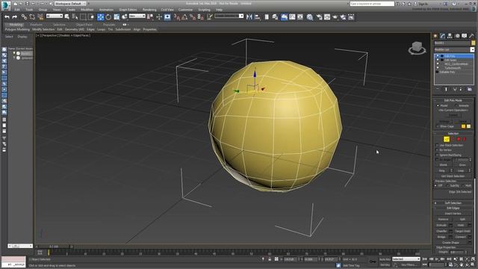Click the Align tool icon
The width and height of the screenshot is (478, 269).
click(x=257, y=16)
